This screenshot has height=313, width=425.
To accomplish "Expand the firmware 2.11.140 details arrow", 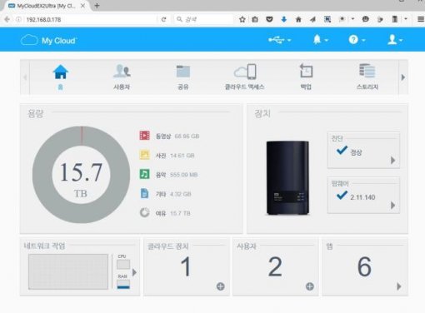I will click(392, 206).
